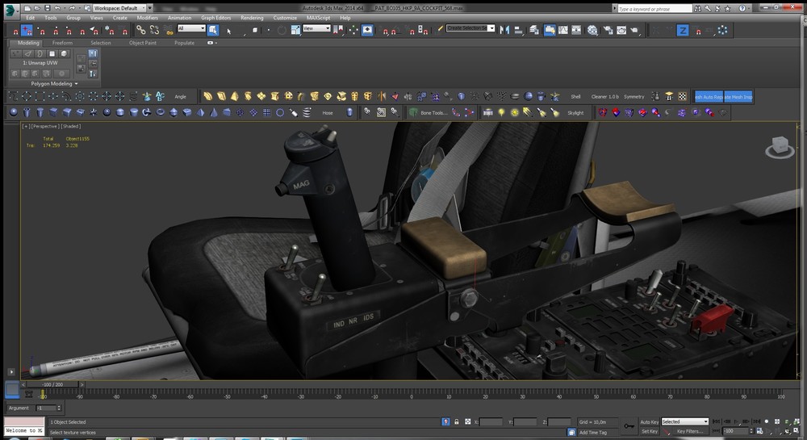
Task: Expand the Polygon Modeling panel
Action: point(55,83)
